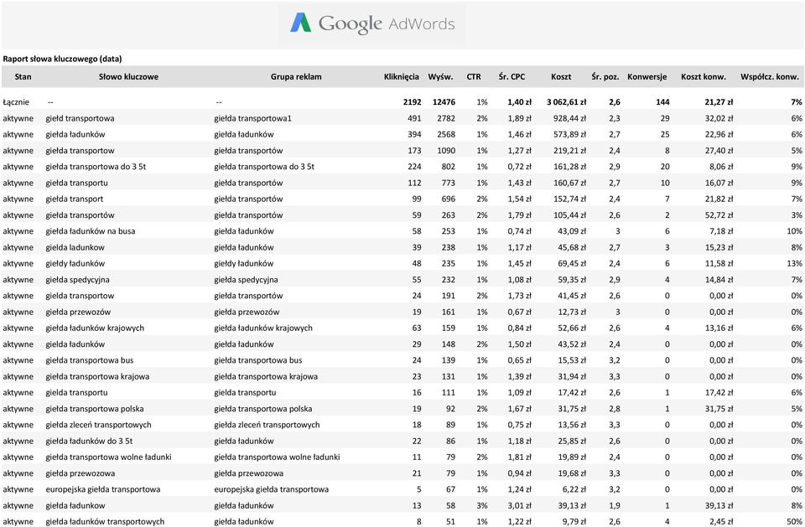Screen dimensions: 805x527
Task: Click keyword giełda ładunków na busa
Action: click(91, 231)
